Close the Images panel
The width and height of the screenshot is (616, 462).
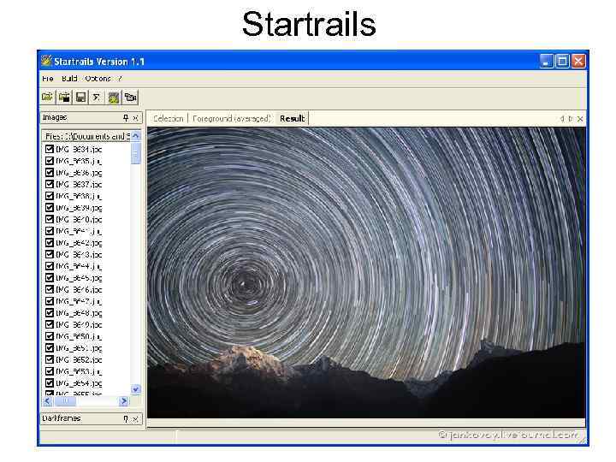pyautogui.click(x=135, y=118)
